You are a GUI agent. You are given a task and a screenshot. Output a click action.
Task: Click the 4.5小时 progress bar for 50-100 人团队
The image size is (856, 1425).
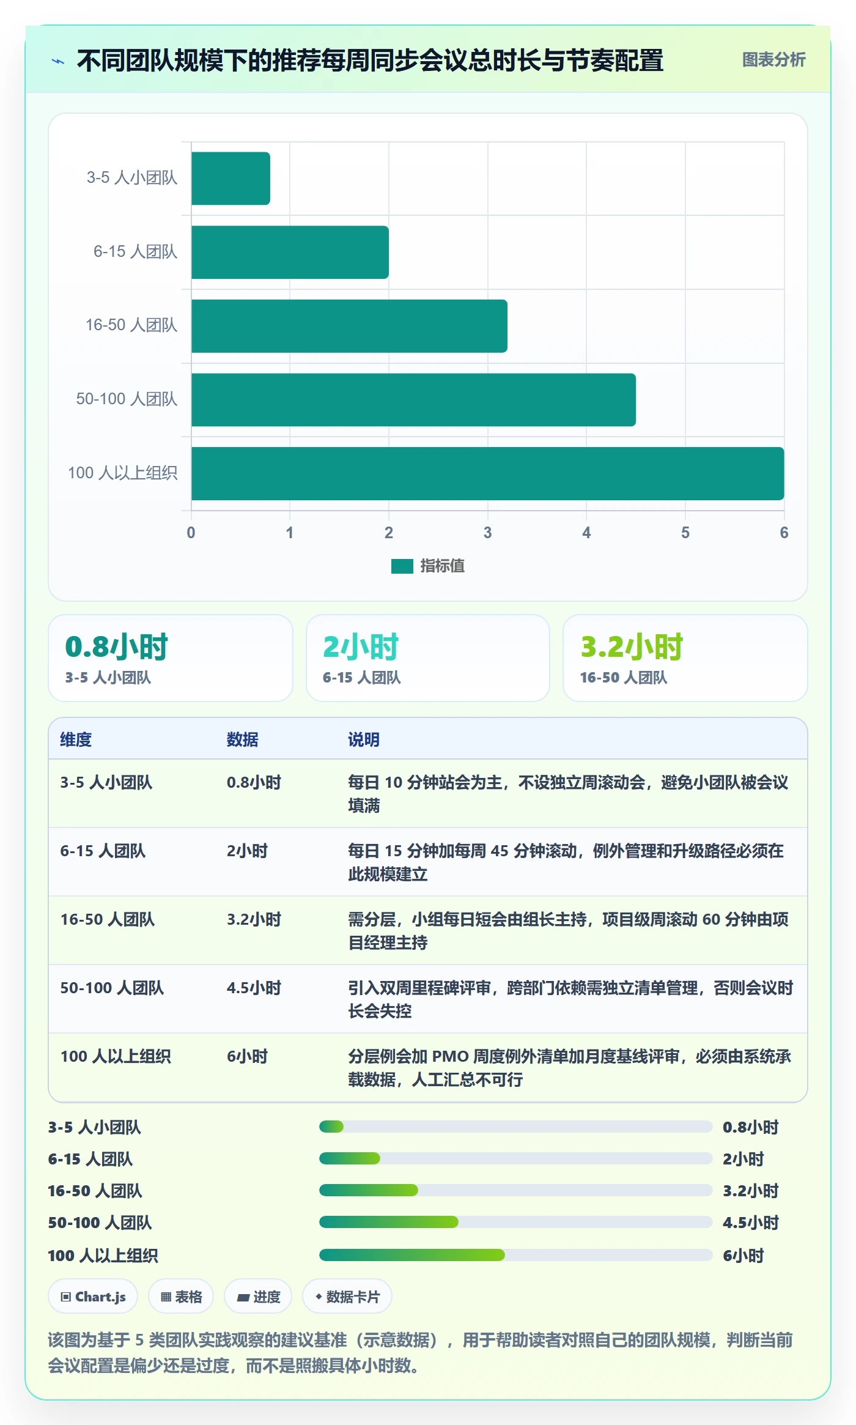click(516, 1222)
